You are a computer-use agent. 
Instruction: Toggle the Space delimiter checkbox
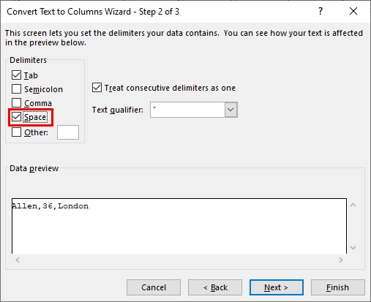[x=16, y=117]
